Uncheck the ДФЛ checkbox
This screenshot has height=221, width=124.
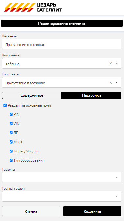click(11, 142)
